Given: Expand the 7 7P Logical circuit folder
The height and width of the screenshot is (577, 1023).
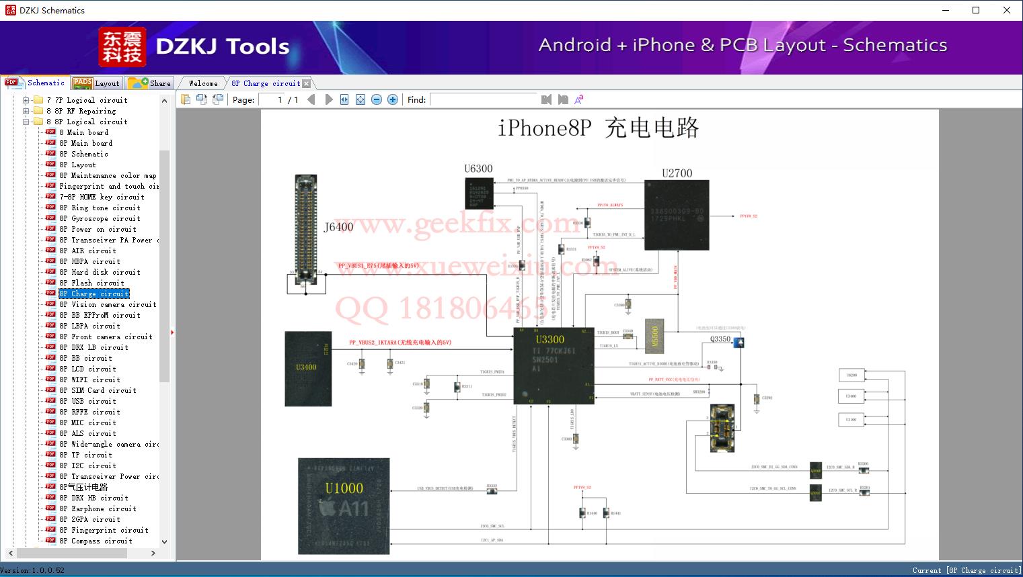Looking at the screenshot, I should [26, 100].
